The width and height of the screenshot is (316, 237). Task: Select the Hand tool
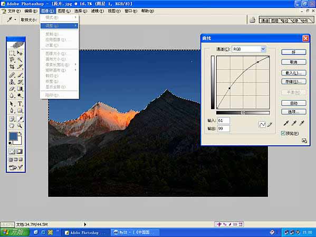tap(12, 126)
